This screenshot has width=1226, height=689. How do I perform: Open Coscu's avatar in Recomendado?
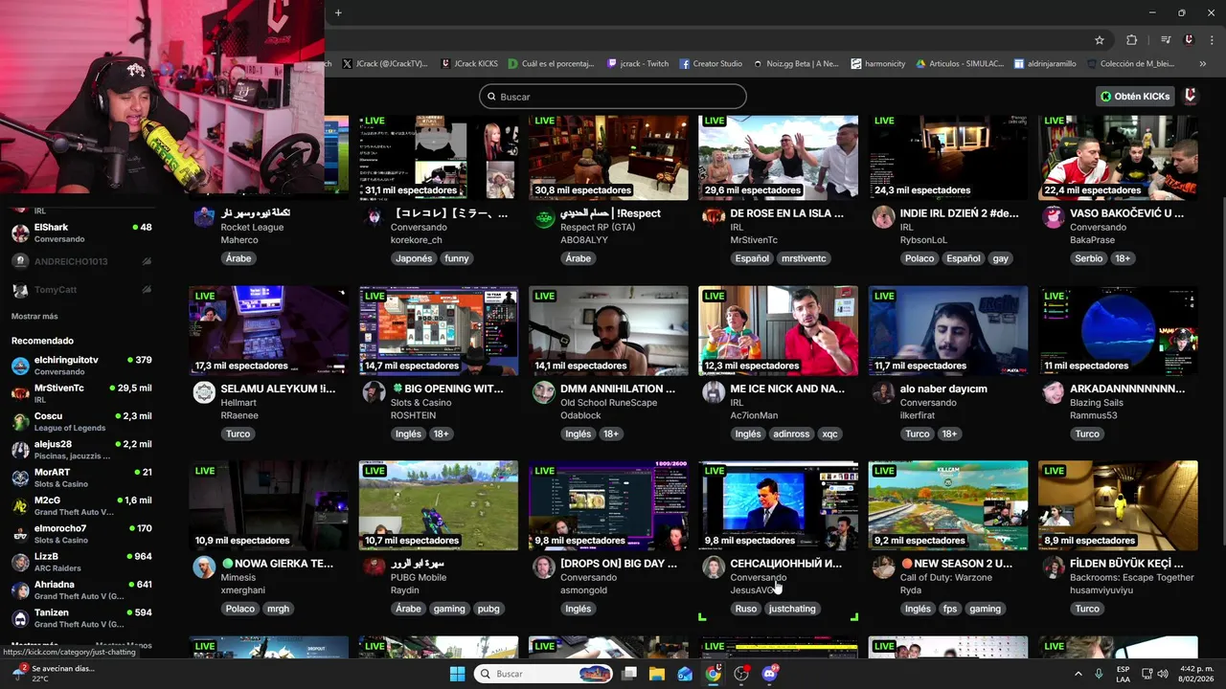click(20, 422)
